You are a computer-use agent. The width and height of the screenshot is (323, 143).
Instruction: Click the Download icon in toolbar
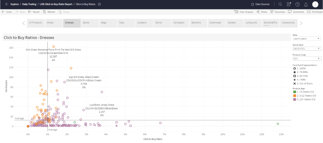click(x=272, y=12)
